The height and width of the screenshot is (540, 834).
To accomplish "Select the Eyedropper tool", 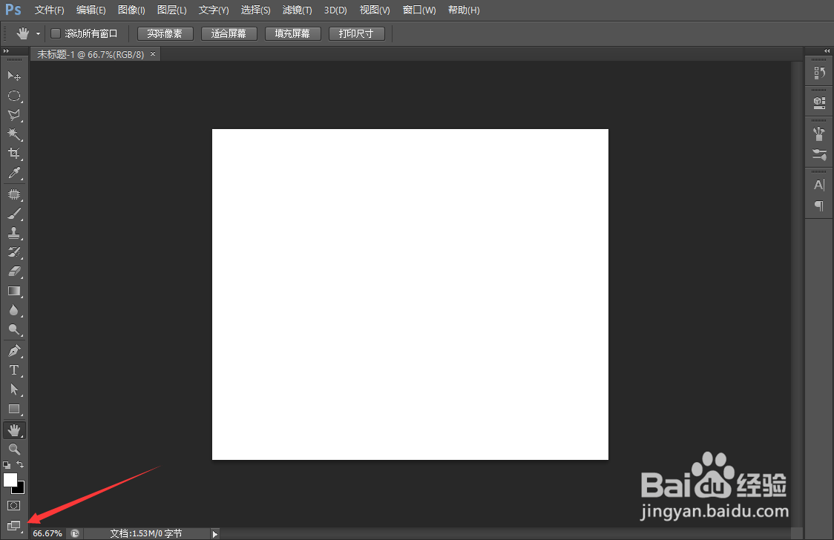I will pos(14,174).
